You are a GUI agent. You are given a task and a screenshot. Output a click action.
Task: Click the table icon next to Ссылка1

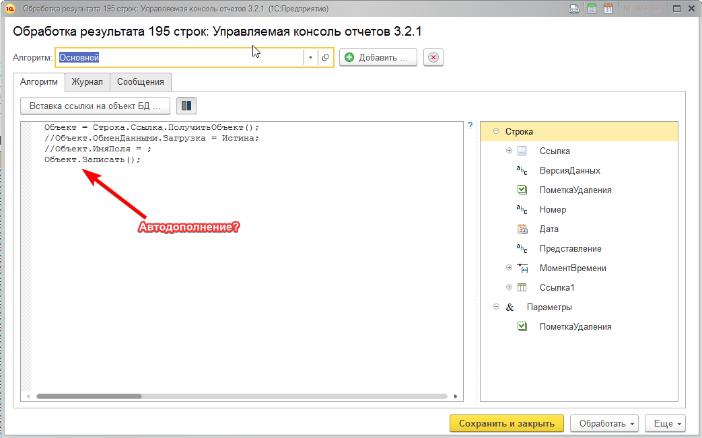pos(522,287)
